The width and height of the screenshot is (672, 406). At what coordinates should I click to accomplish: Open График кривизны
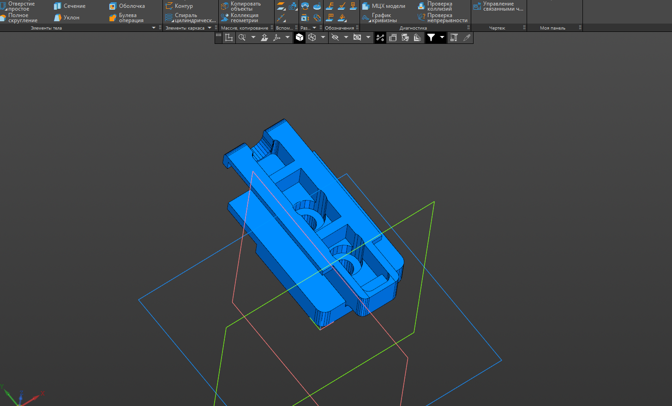coord(379,18)
